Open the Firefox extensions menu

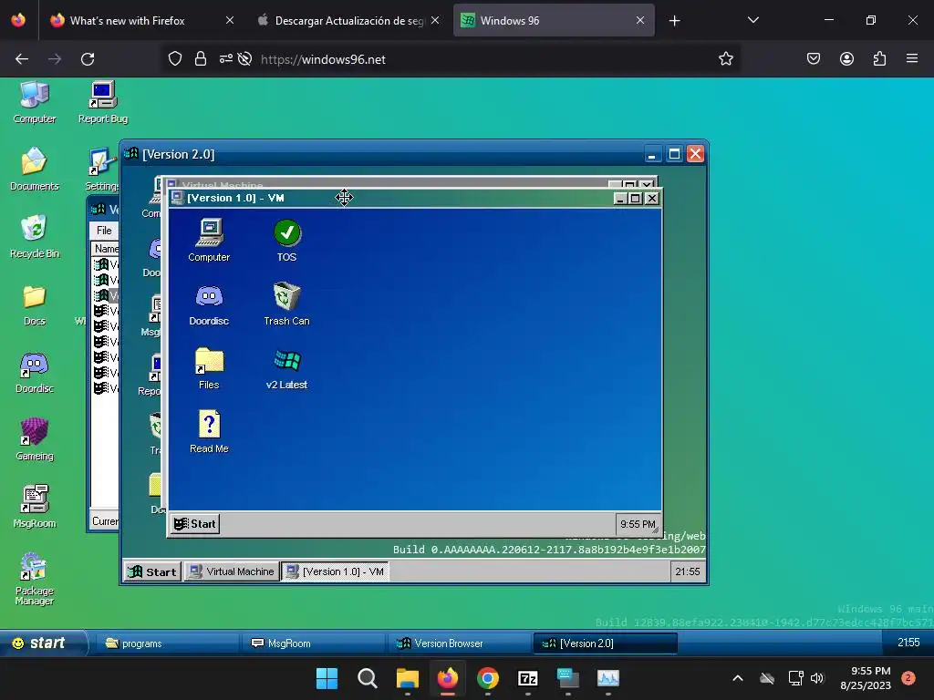[879, 59]
